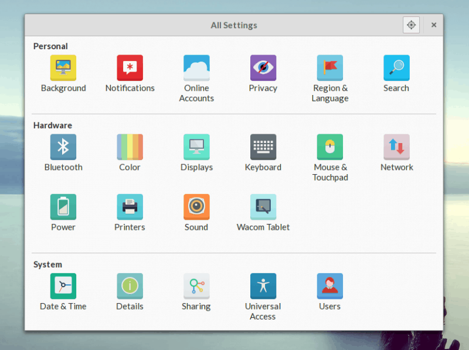Open Network settings

pos(396,147)
